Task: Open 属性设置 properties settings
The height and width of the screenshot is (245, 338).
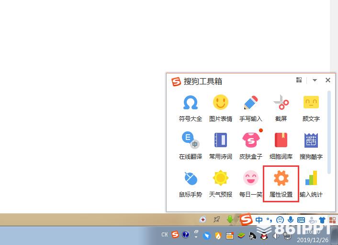Action: tap(281, 184)
